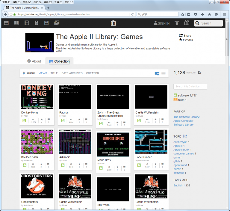The height and width of the screenshot is (211, 230).
Task: Open the RSS feed icon next to results
Action: [x=199, y=73]
